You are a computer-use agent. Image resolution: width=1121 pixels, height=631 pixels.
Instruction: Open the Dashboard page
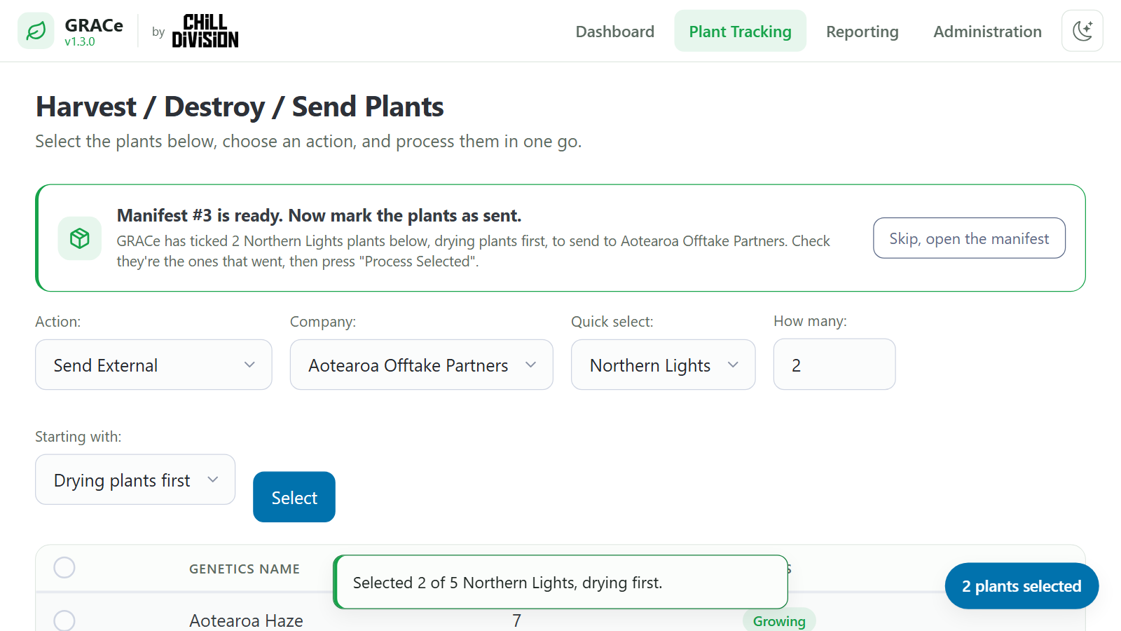click(615, 32)
